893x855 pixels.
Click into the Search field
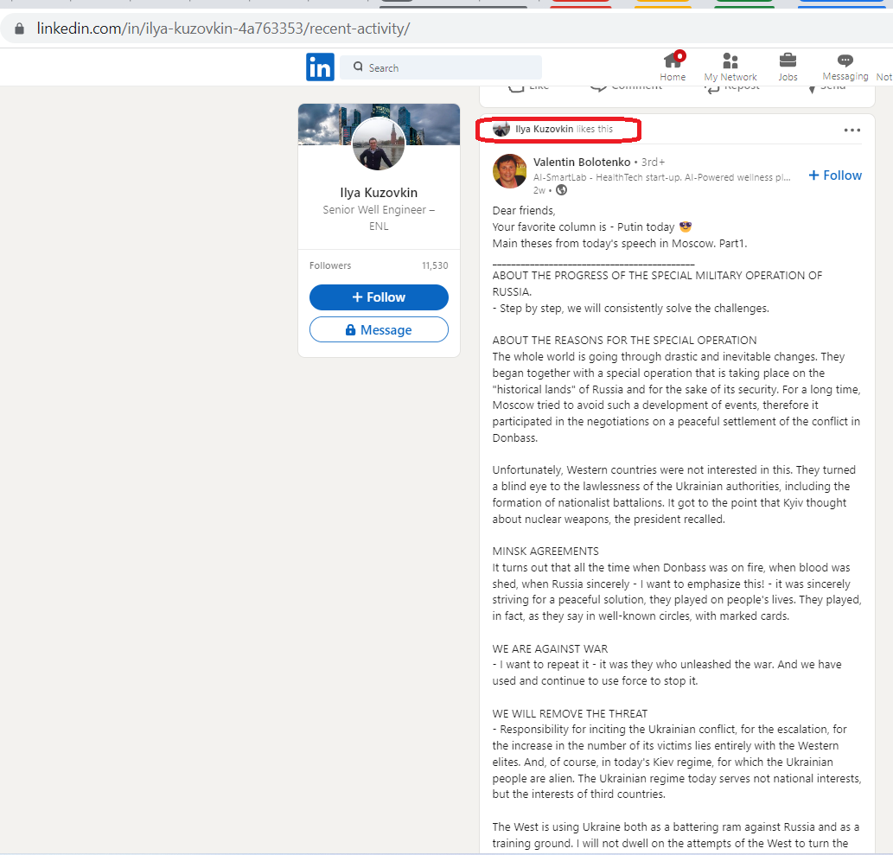pyautogui.click(x=441, y=67)
